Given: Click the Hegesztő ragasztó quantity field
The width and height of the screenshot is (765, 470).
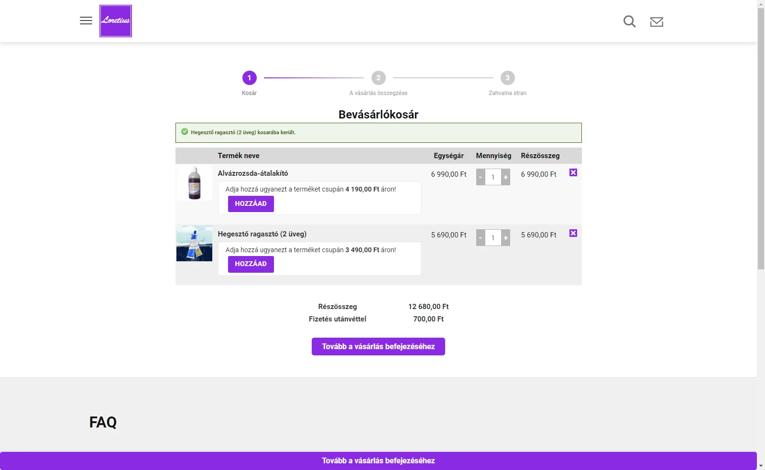Looking at the screenshot, I should (493, 238).
